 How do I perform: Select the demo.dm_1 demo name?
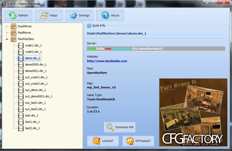[33, 58]
